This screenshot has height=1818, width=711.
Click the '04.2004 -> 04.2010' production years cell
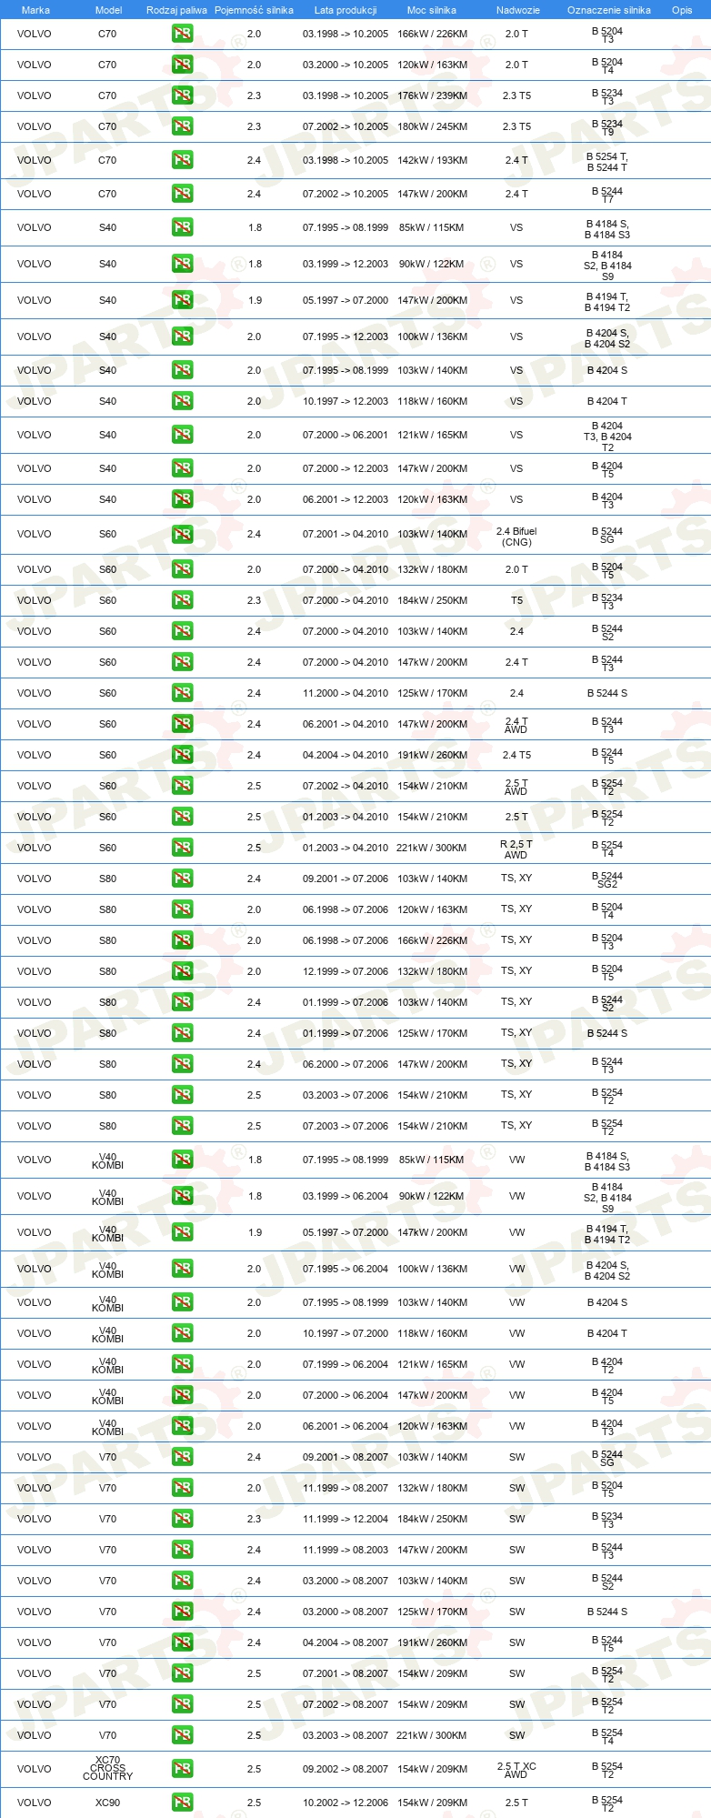click(x=345, y=755)
